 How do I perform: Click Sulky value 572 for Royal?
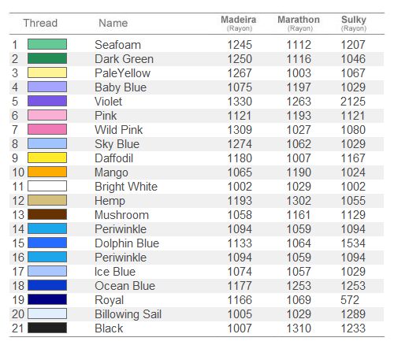coord(350,300)
